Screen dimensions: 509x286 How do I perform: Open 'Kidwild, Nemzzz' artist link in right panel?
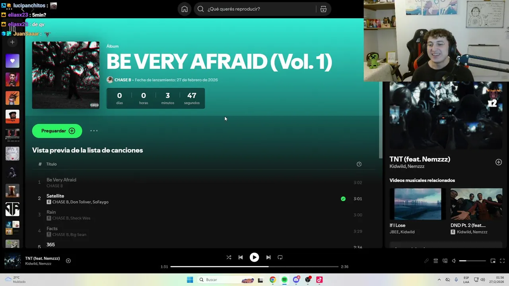click(407, 166)
